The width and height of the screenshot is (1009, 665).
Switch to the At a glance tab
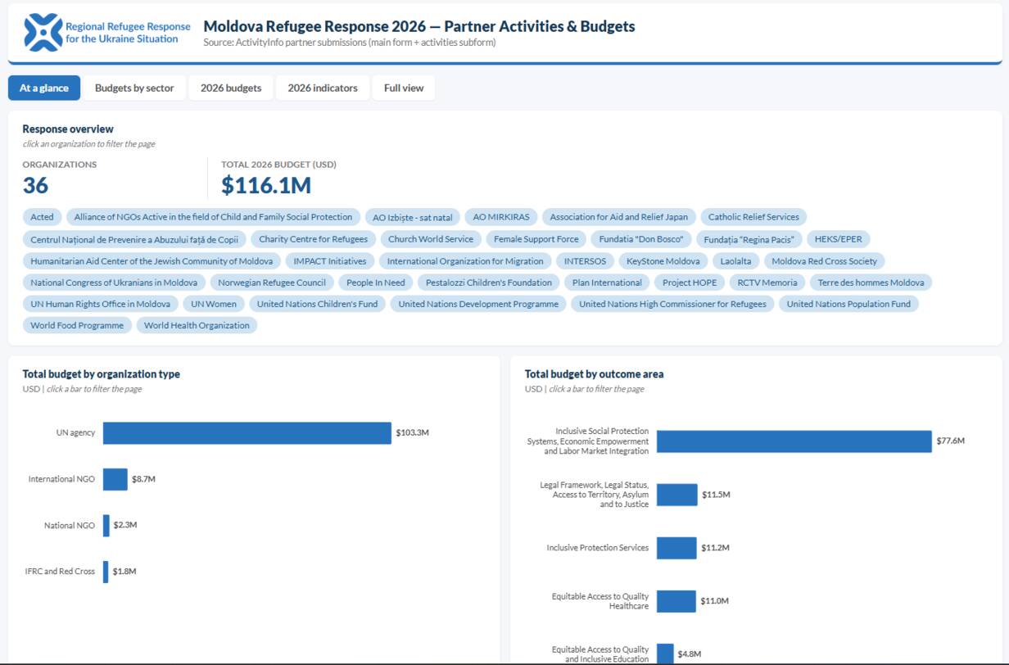click(x=44, y=88)
